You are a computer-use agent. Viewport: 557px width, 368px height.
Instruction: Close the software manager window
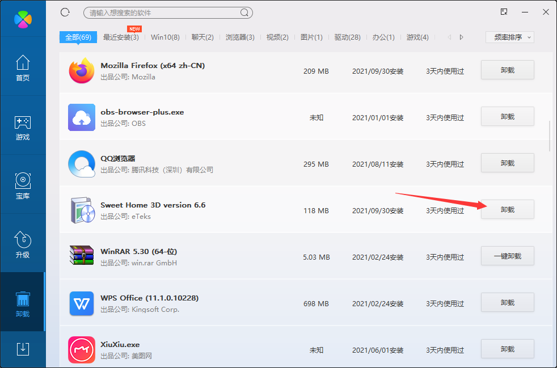[546, 12]
